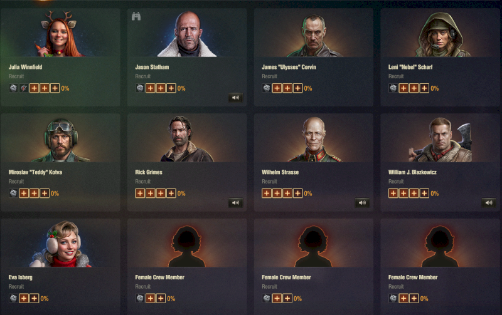This screenshot has height=315, width=502.
Task: Click Julia Winnfield's Brothers in Arms fist icon
Action: coord(13,88)
